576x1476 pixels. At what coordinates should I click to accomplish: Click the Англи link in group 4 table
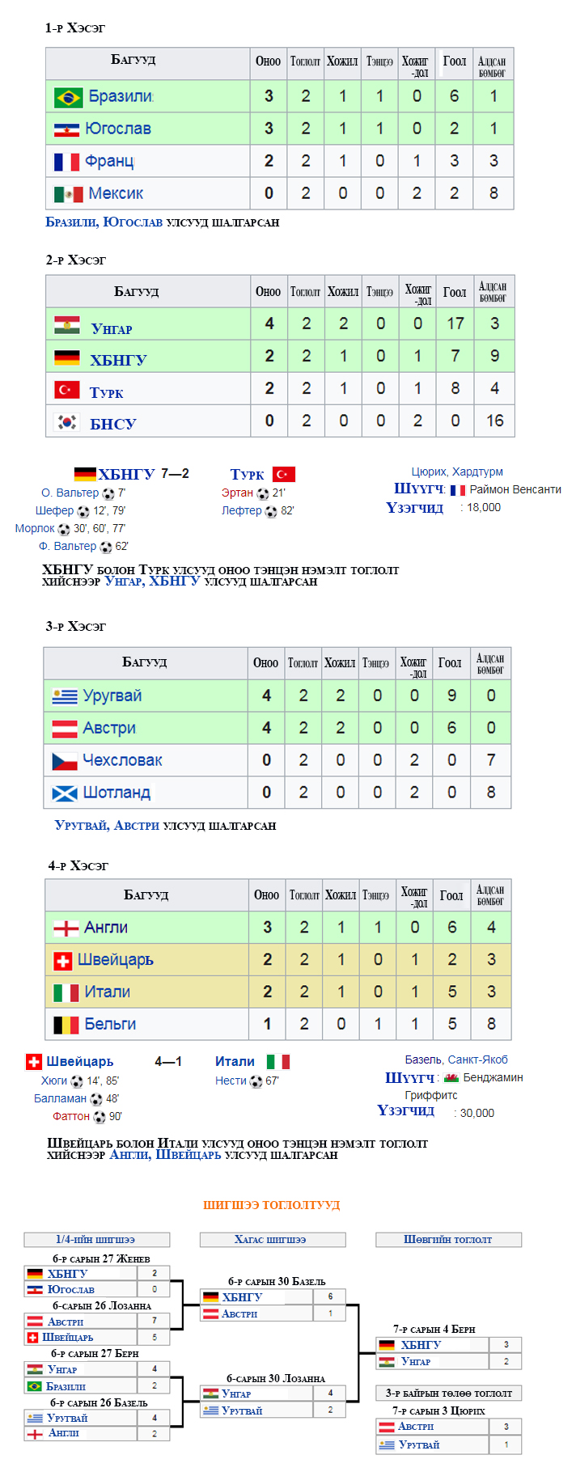click(106, 928)
